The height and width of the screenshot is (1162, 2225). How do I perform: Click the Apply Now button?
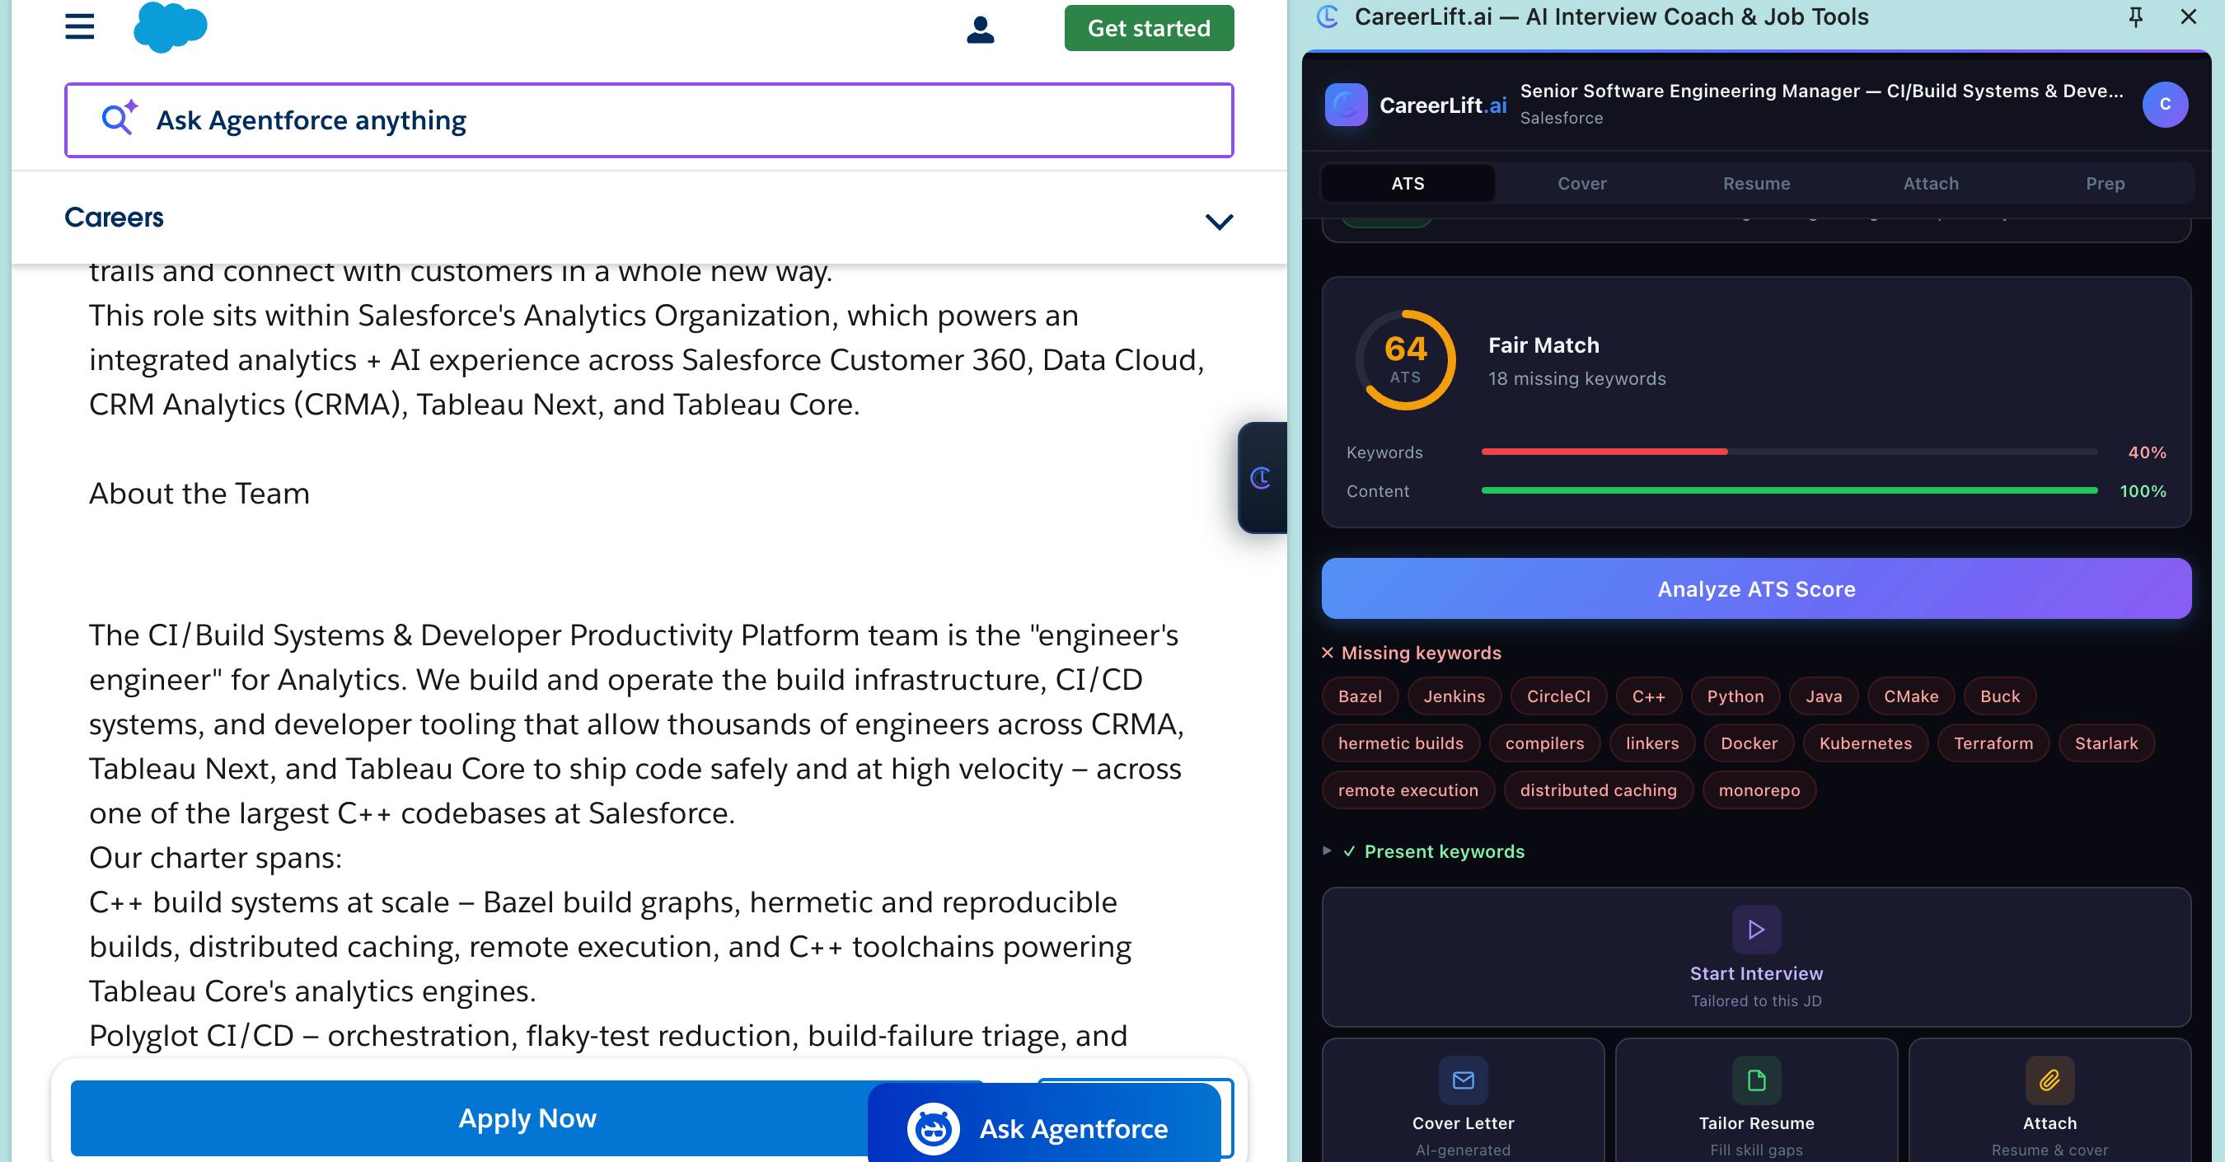527,1118
